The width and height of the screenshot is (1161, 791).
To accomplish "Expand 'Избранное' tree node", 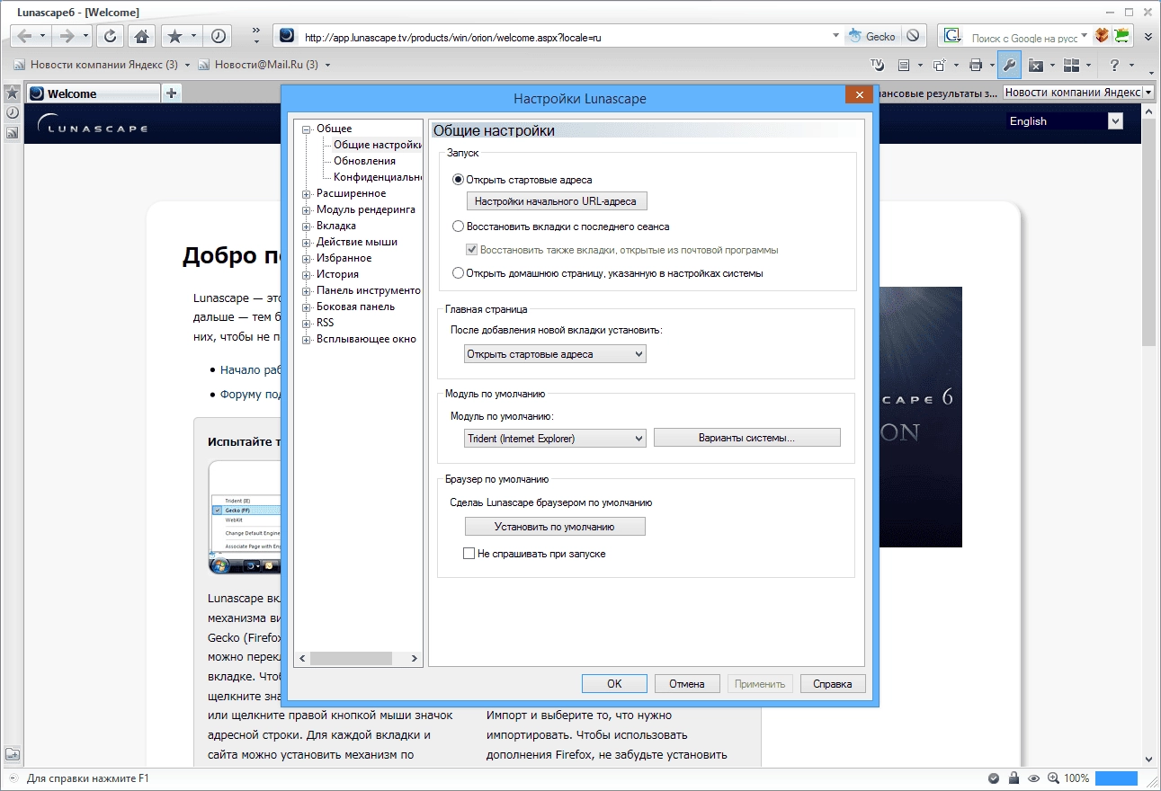I will pos(307,258).
